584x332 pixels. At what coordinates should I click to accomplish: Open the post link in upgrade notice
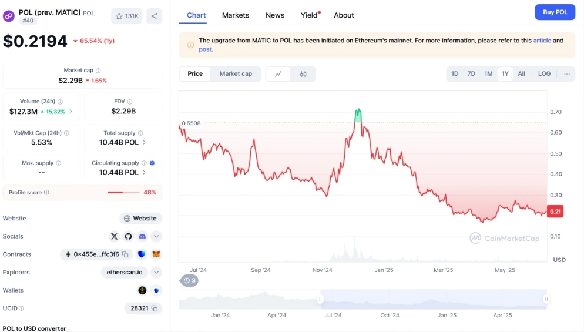pyautogui.click(x=205, y=49)
